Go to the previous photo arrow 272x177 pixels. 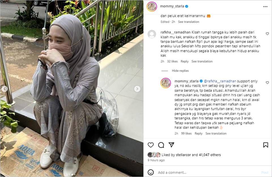(x=5, y=89)
